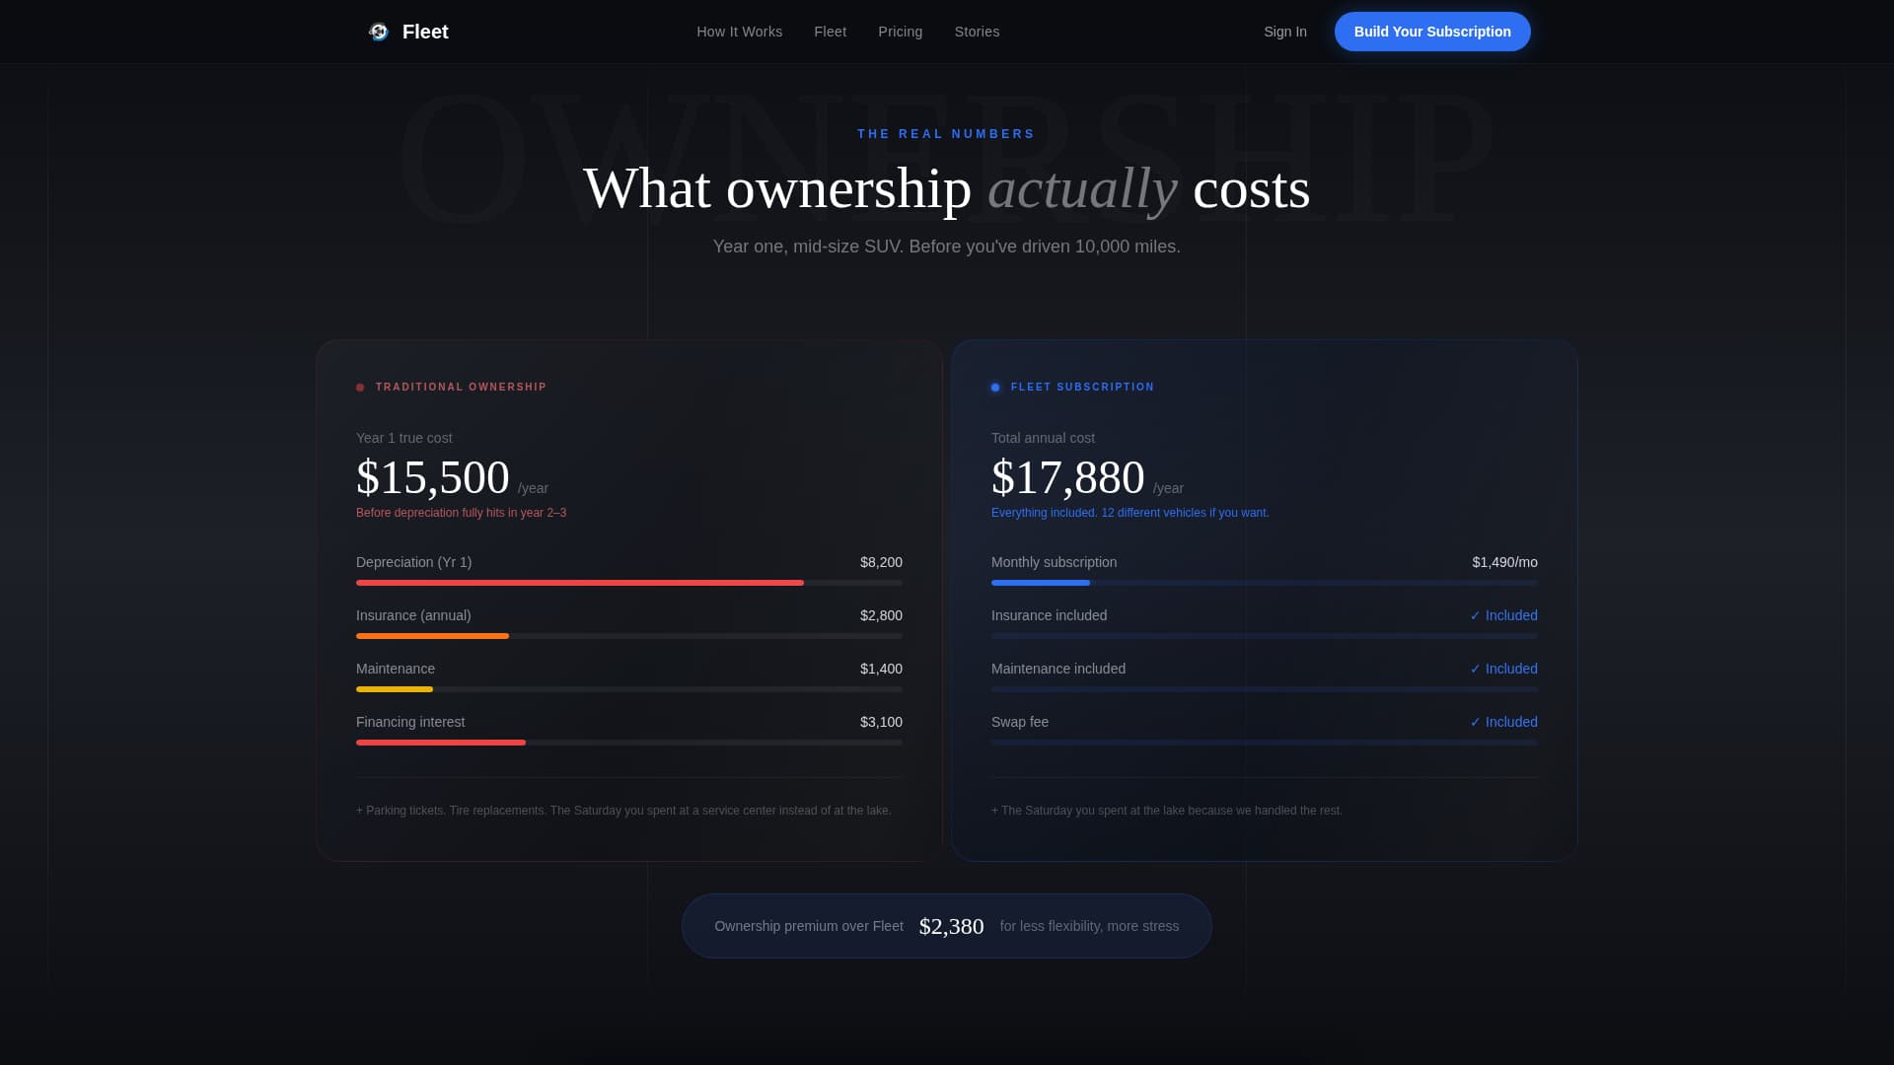Screen dimensions: 1894x1065
Task: Select the blue dot beside FLEET SUBSCRIPTION
Action: click(995, 388)
